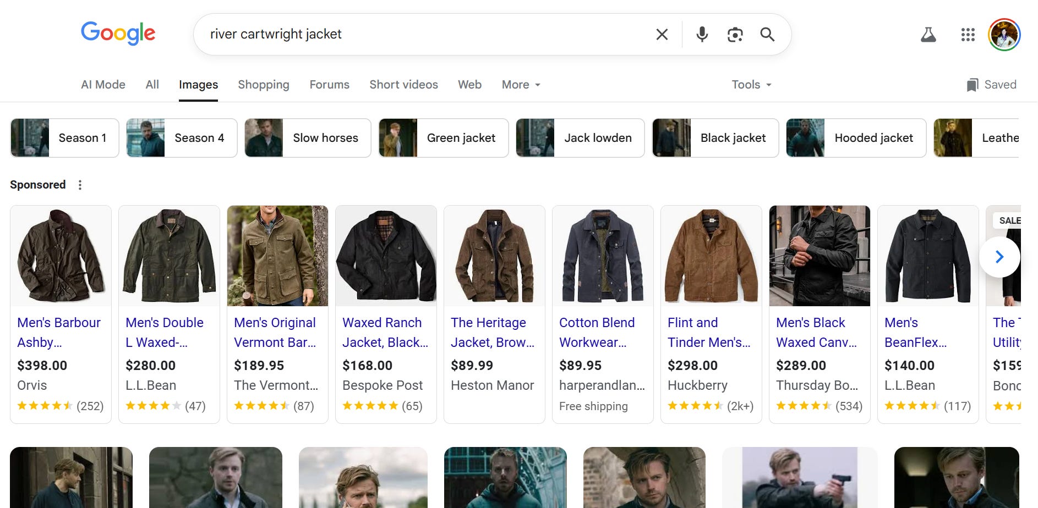The height and width of the screenshot is (508, 1038).
Task: Click the $140.00 L.L.Bean jacket image
Action: coord(928,256)
